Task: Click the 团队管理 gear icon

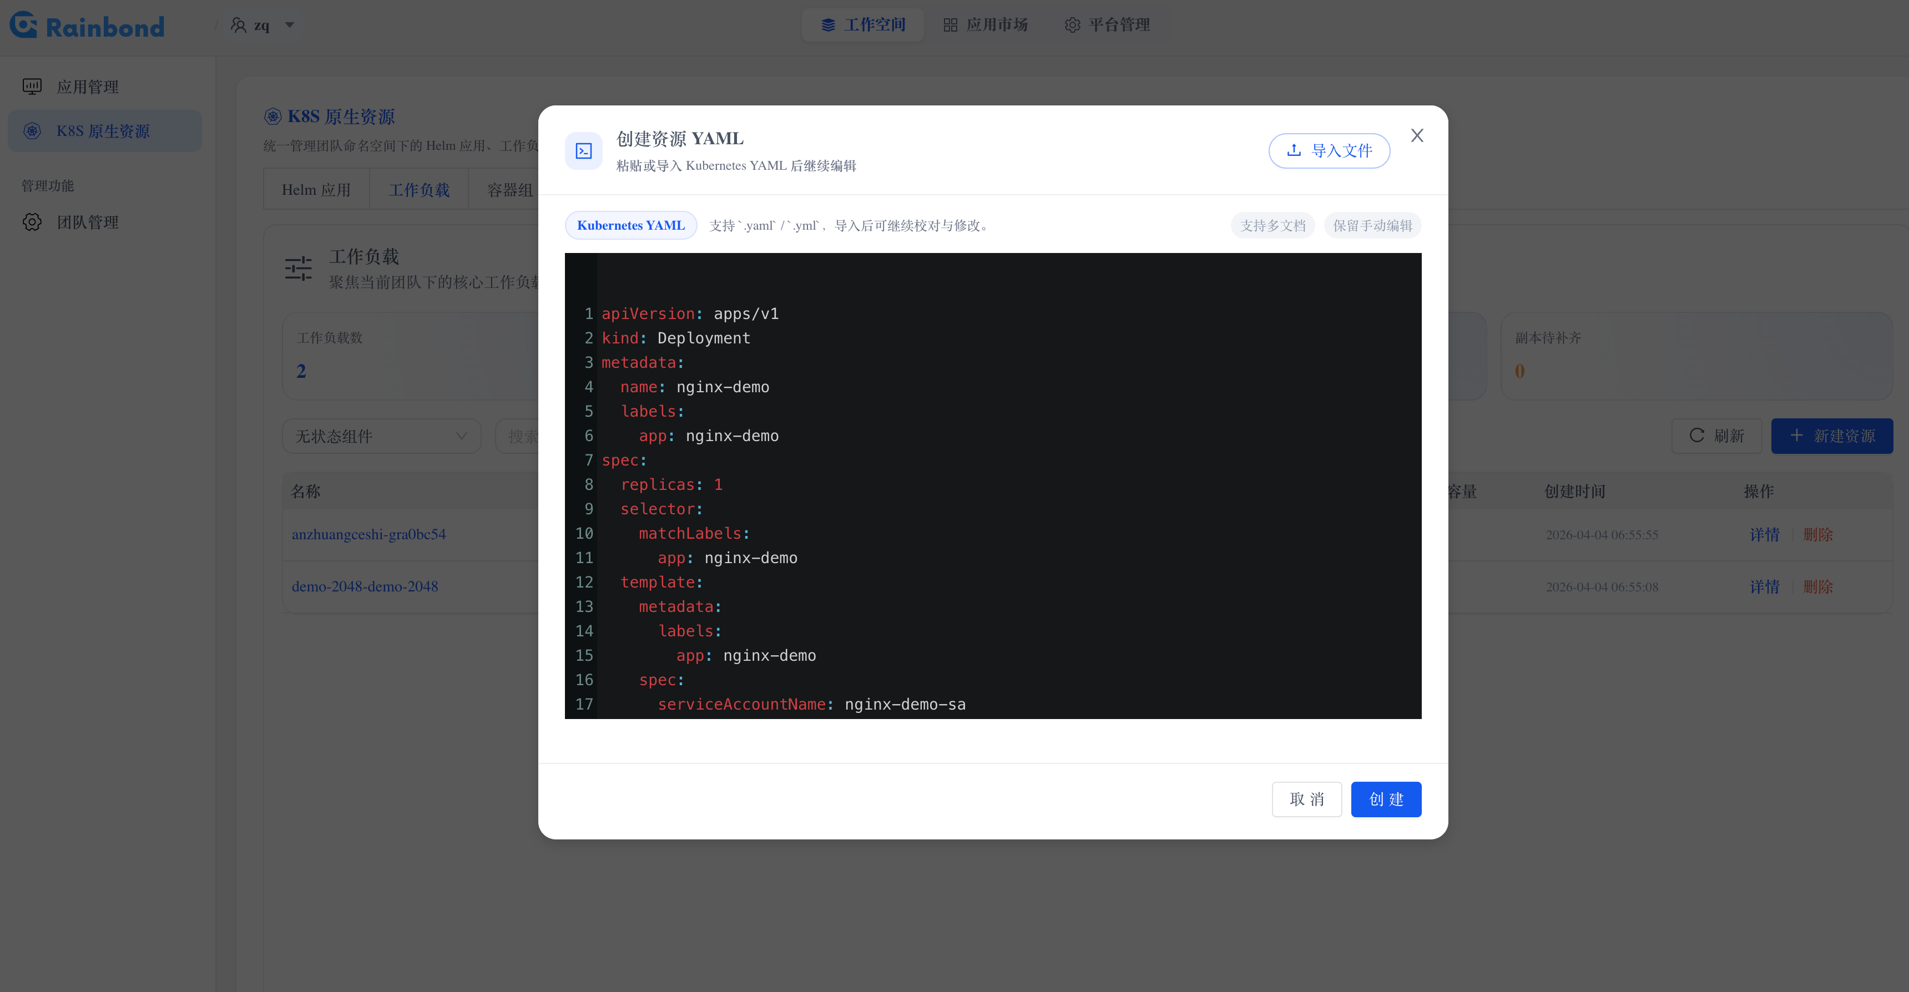Action: (32, 221)
